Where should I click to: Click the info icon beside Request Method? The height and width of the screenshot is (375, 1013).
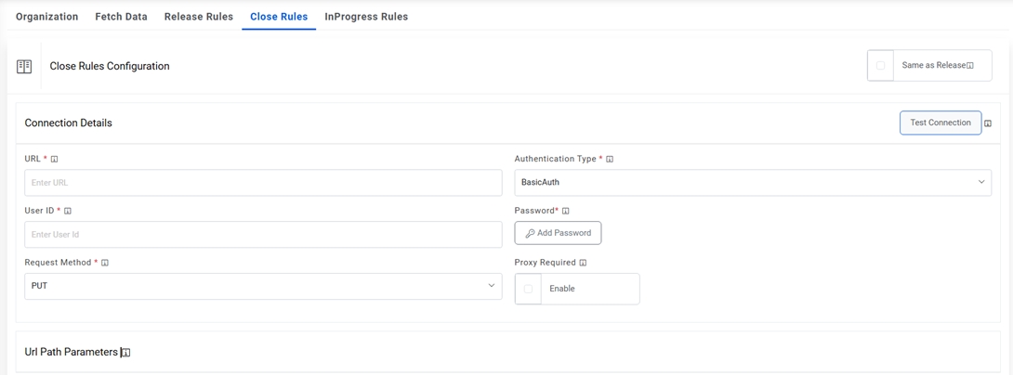(x=105, y=264)
